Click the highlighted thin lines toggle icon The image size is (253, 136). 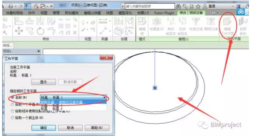[27, 6]
